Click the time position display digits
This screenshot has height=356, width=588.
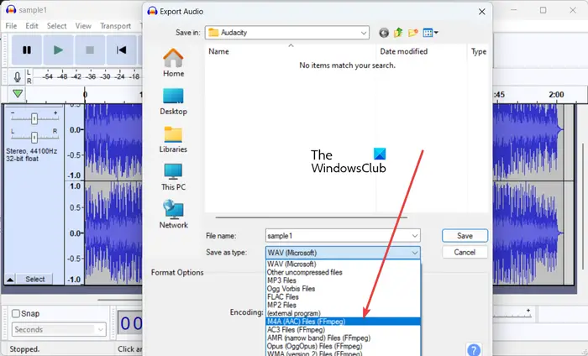click(x=131, y=323)
